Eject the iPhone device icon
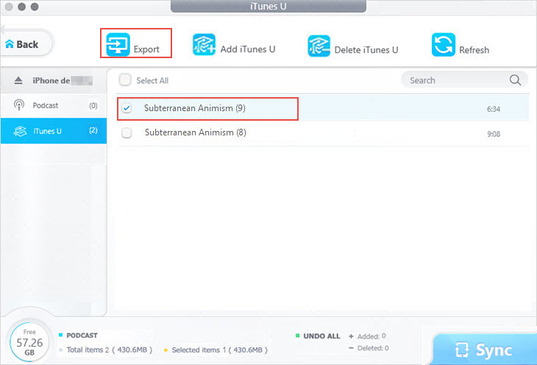Viewport: 537px width, 365px height. pos(18,80)
